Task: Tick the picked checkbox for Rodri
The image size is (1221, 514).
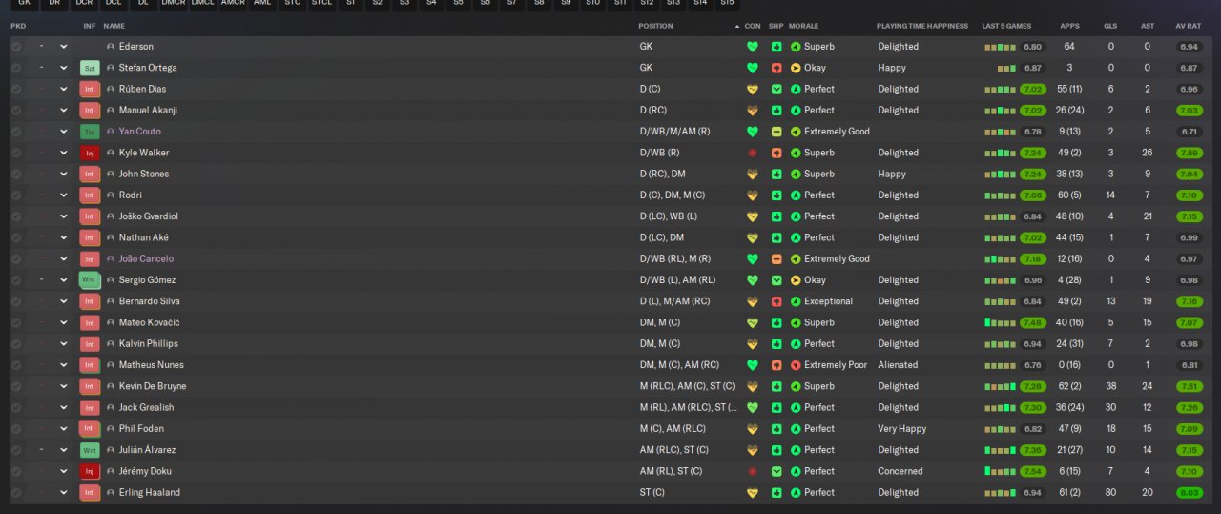Action: click(16, 195)
